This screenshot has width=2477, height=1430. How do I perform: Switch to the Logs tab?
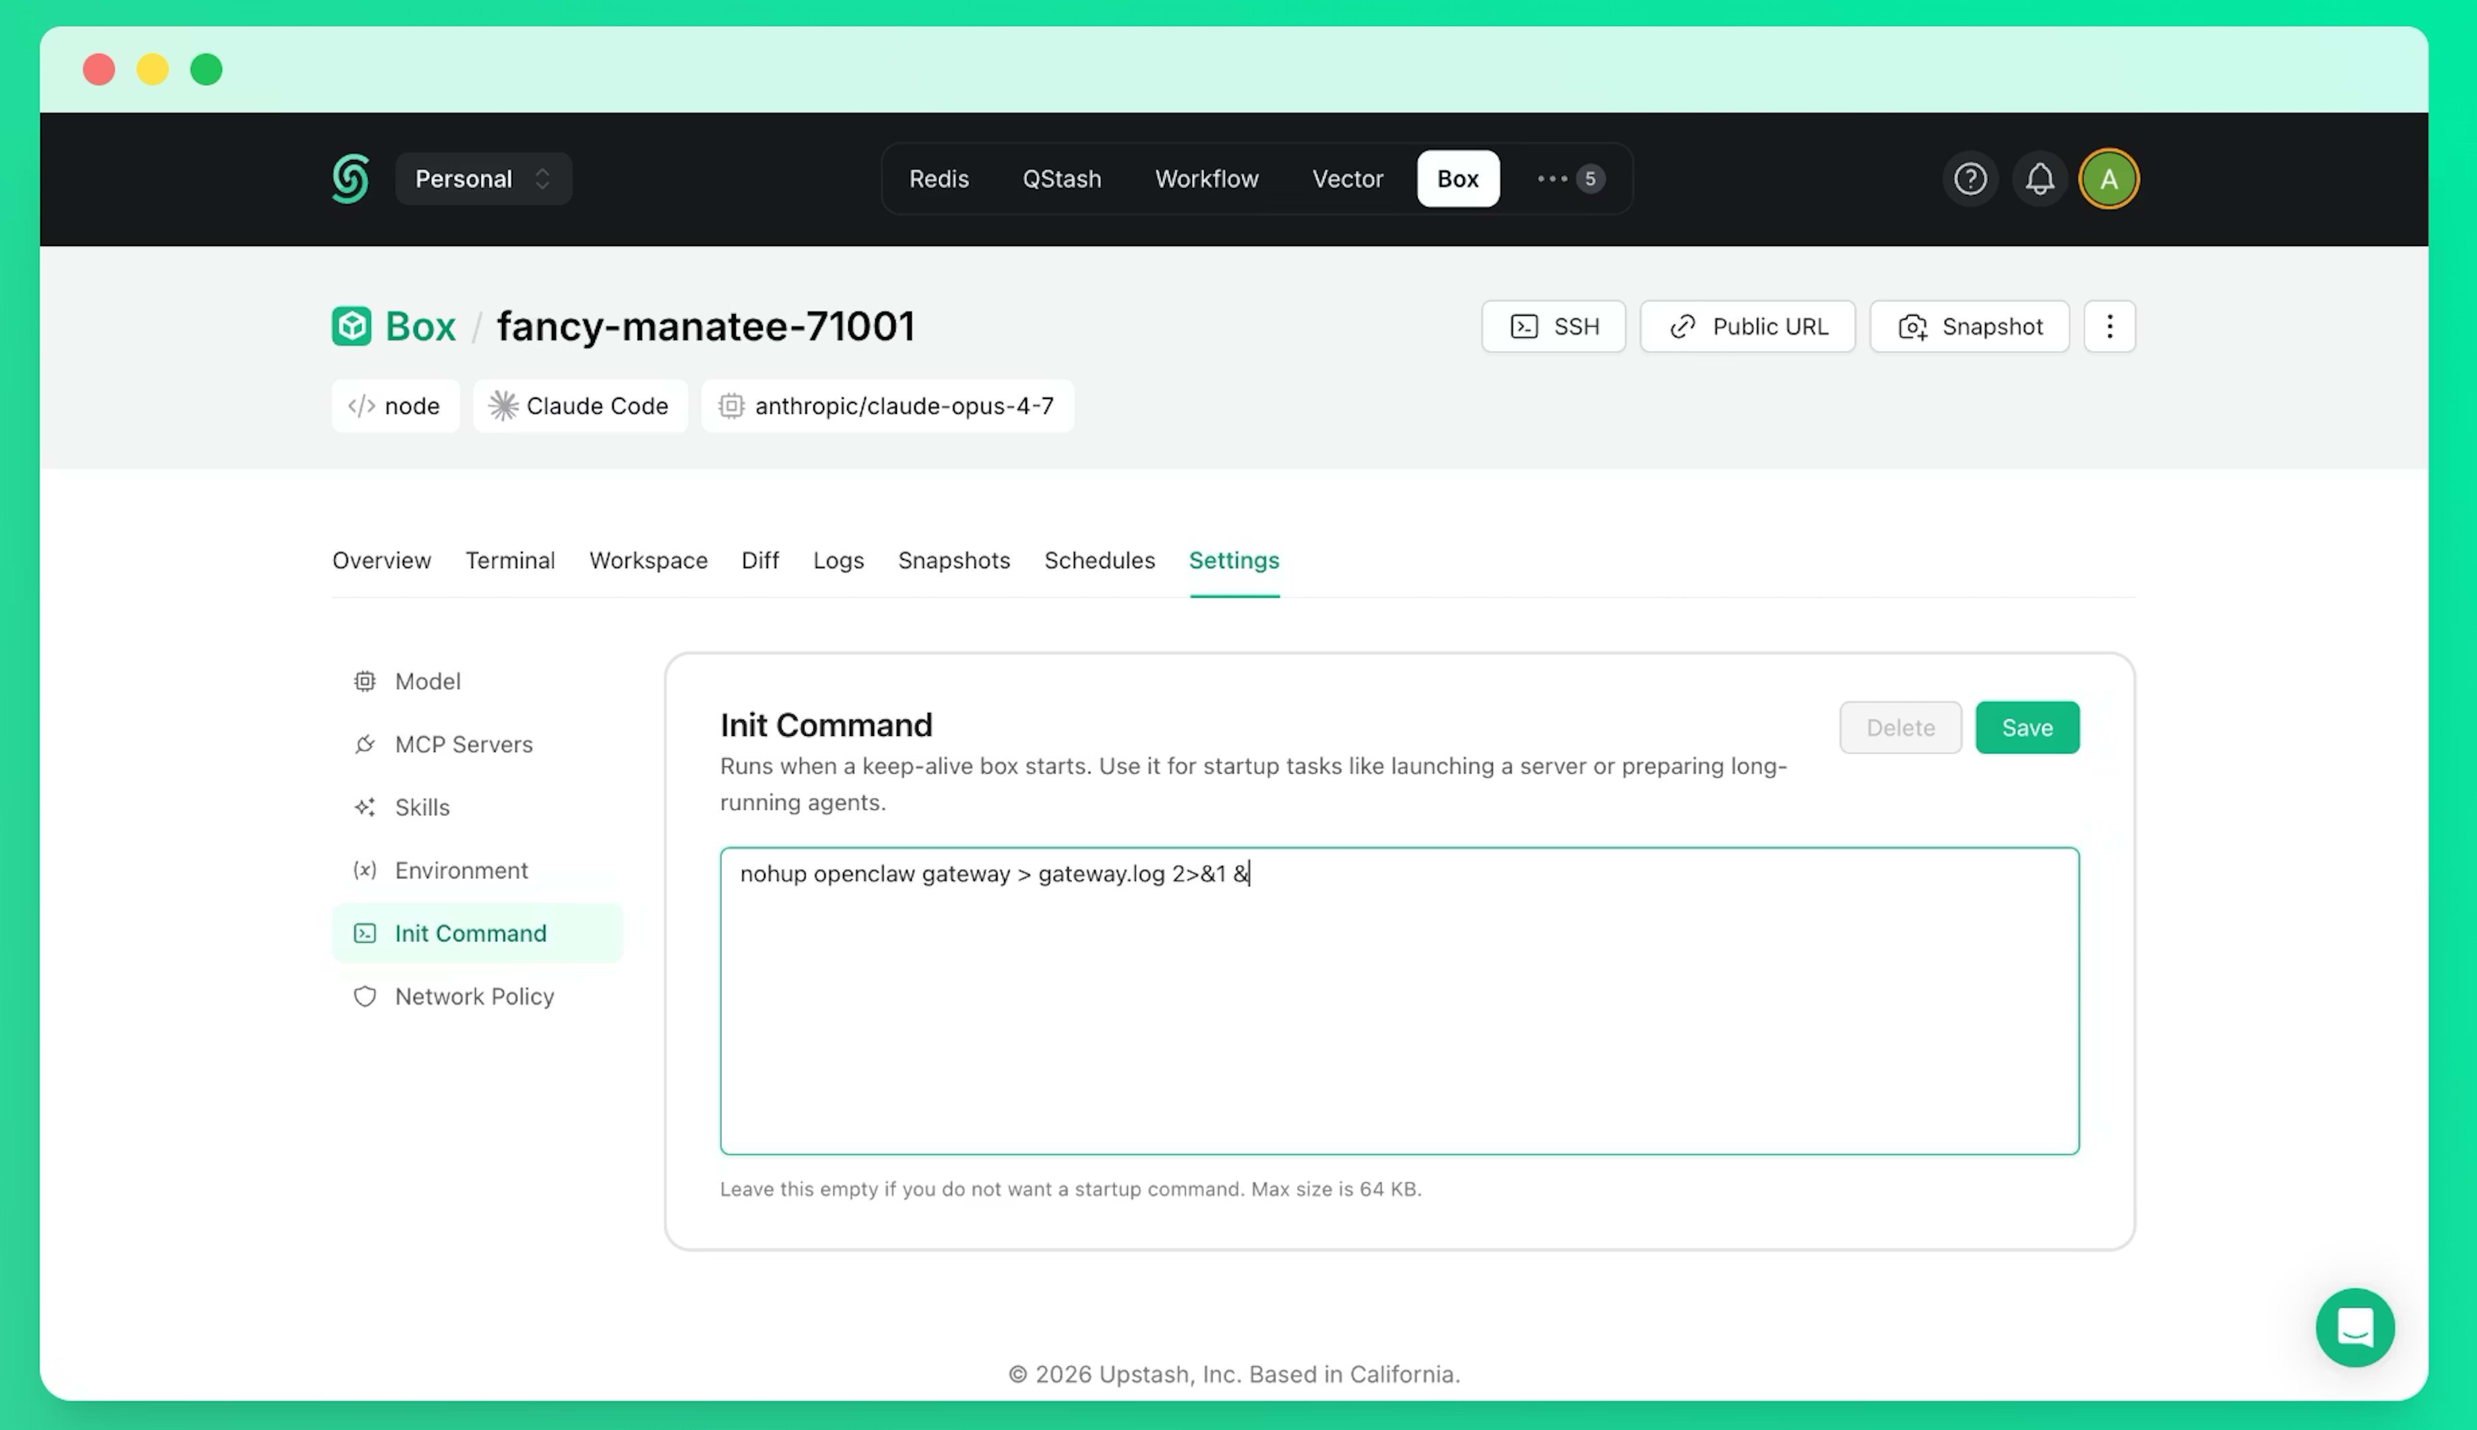point(838,560)
